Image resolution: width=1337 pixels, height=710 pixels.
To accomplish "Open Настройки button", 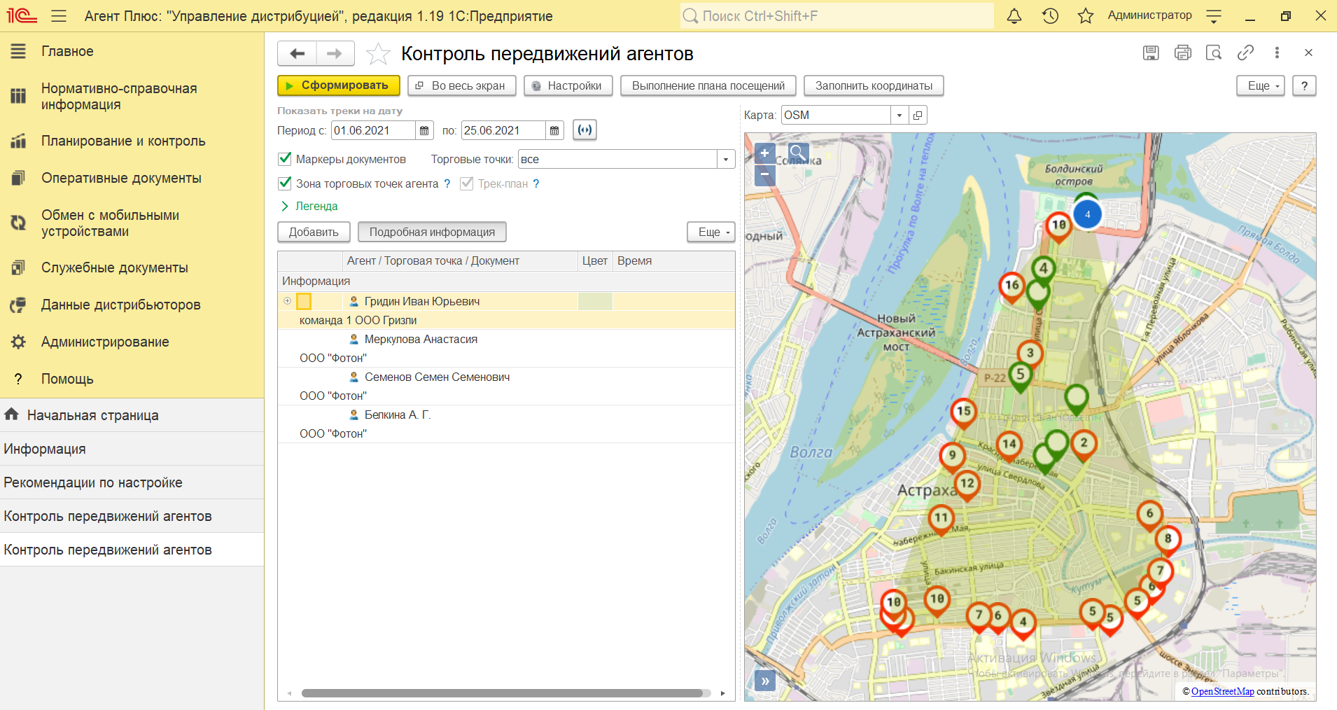I will [568, 85].
